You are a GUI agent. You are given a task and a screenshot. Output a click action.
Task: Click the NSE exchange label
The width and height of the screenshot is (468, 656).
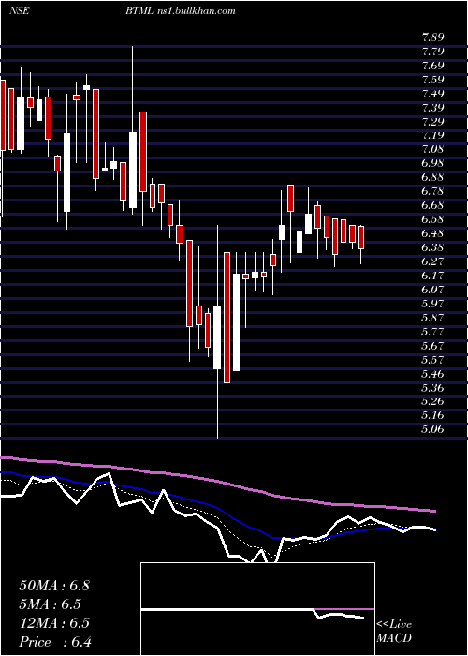(x=19, y=11)
